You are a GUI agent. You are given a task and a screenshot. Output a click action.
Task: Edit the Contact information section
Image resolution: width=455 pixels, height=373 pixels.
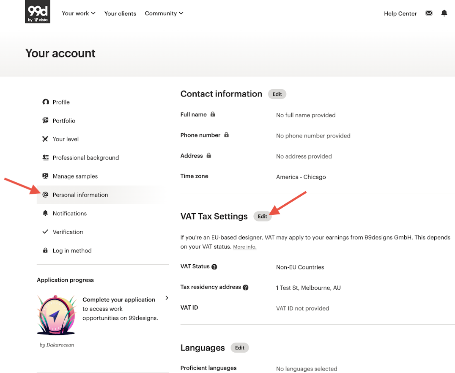coord(277,94)
